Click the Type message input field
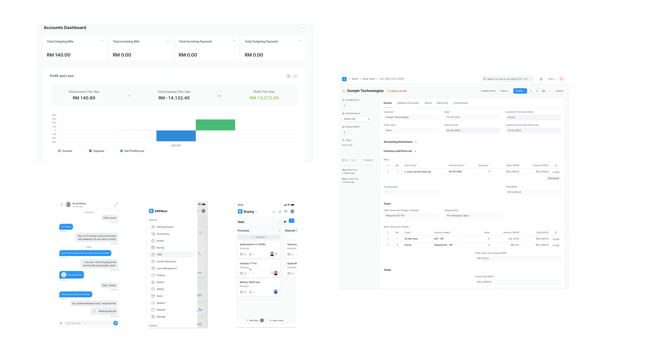Viewport: 646px width, 363px height. coord(88,323)
